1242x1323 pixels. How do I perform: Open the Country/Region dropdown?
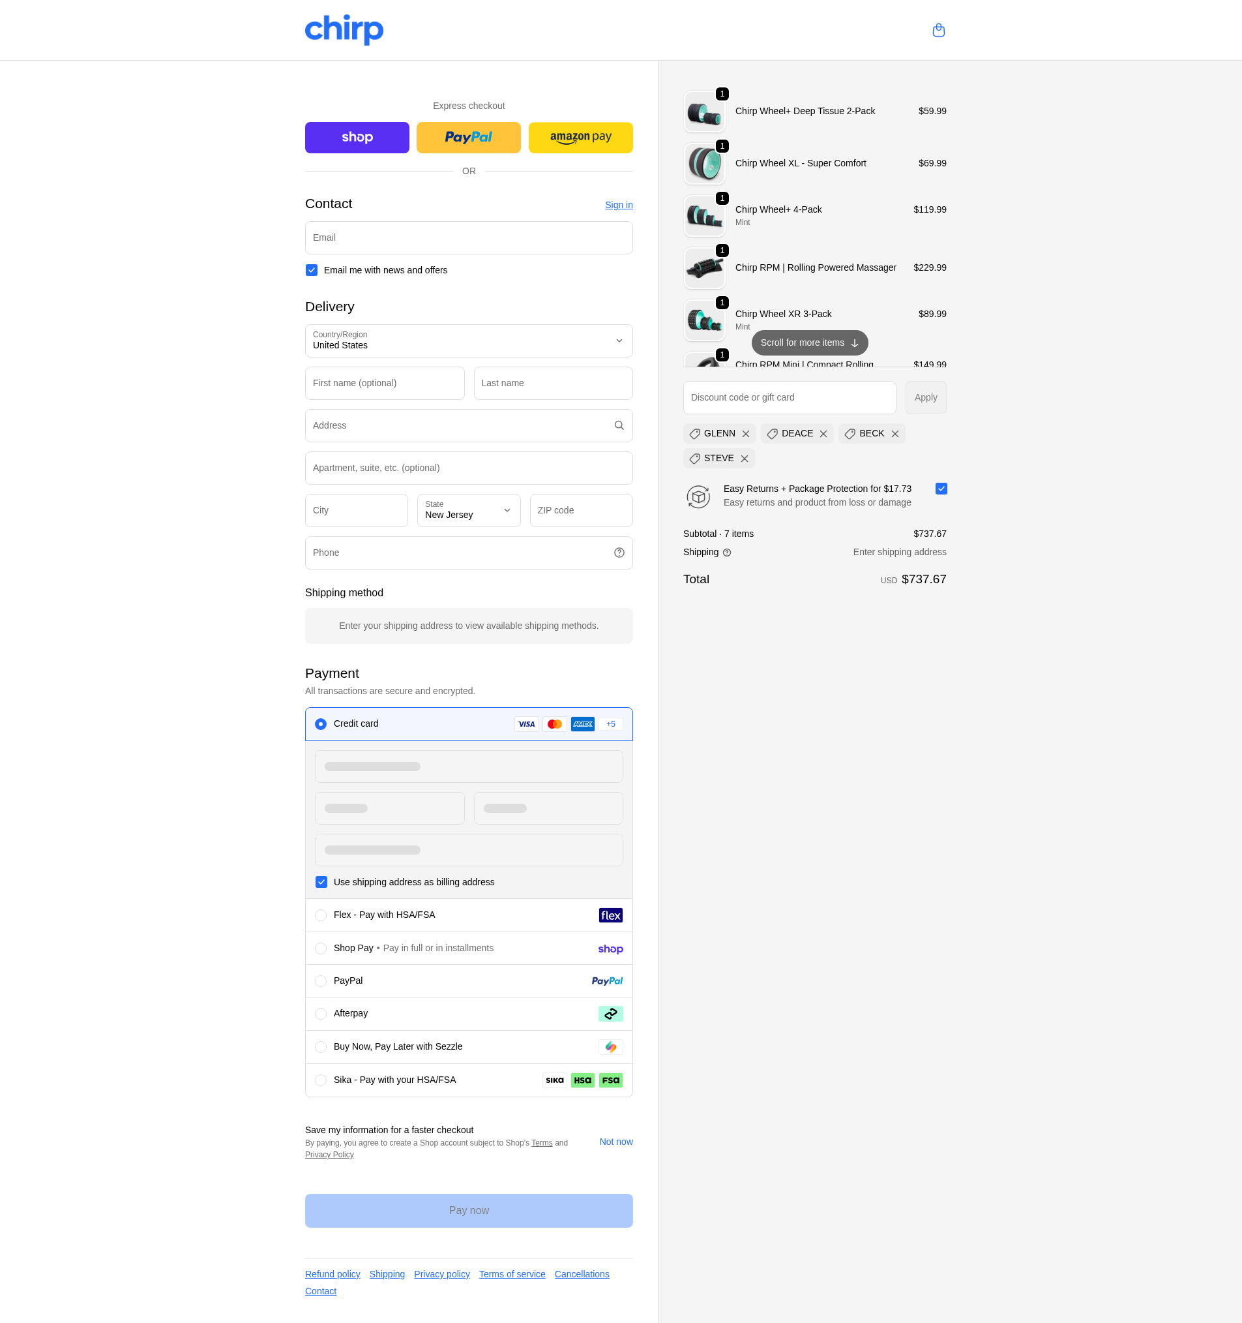click(x=468, y=341)
